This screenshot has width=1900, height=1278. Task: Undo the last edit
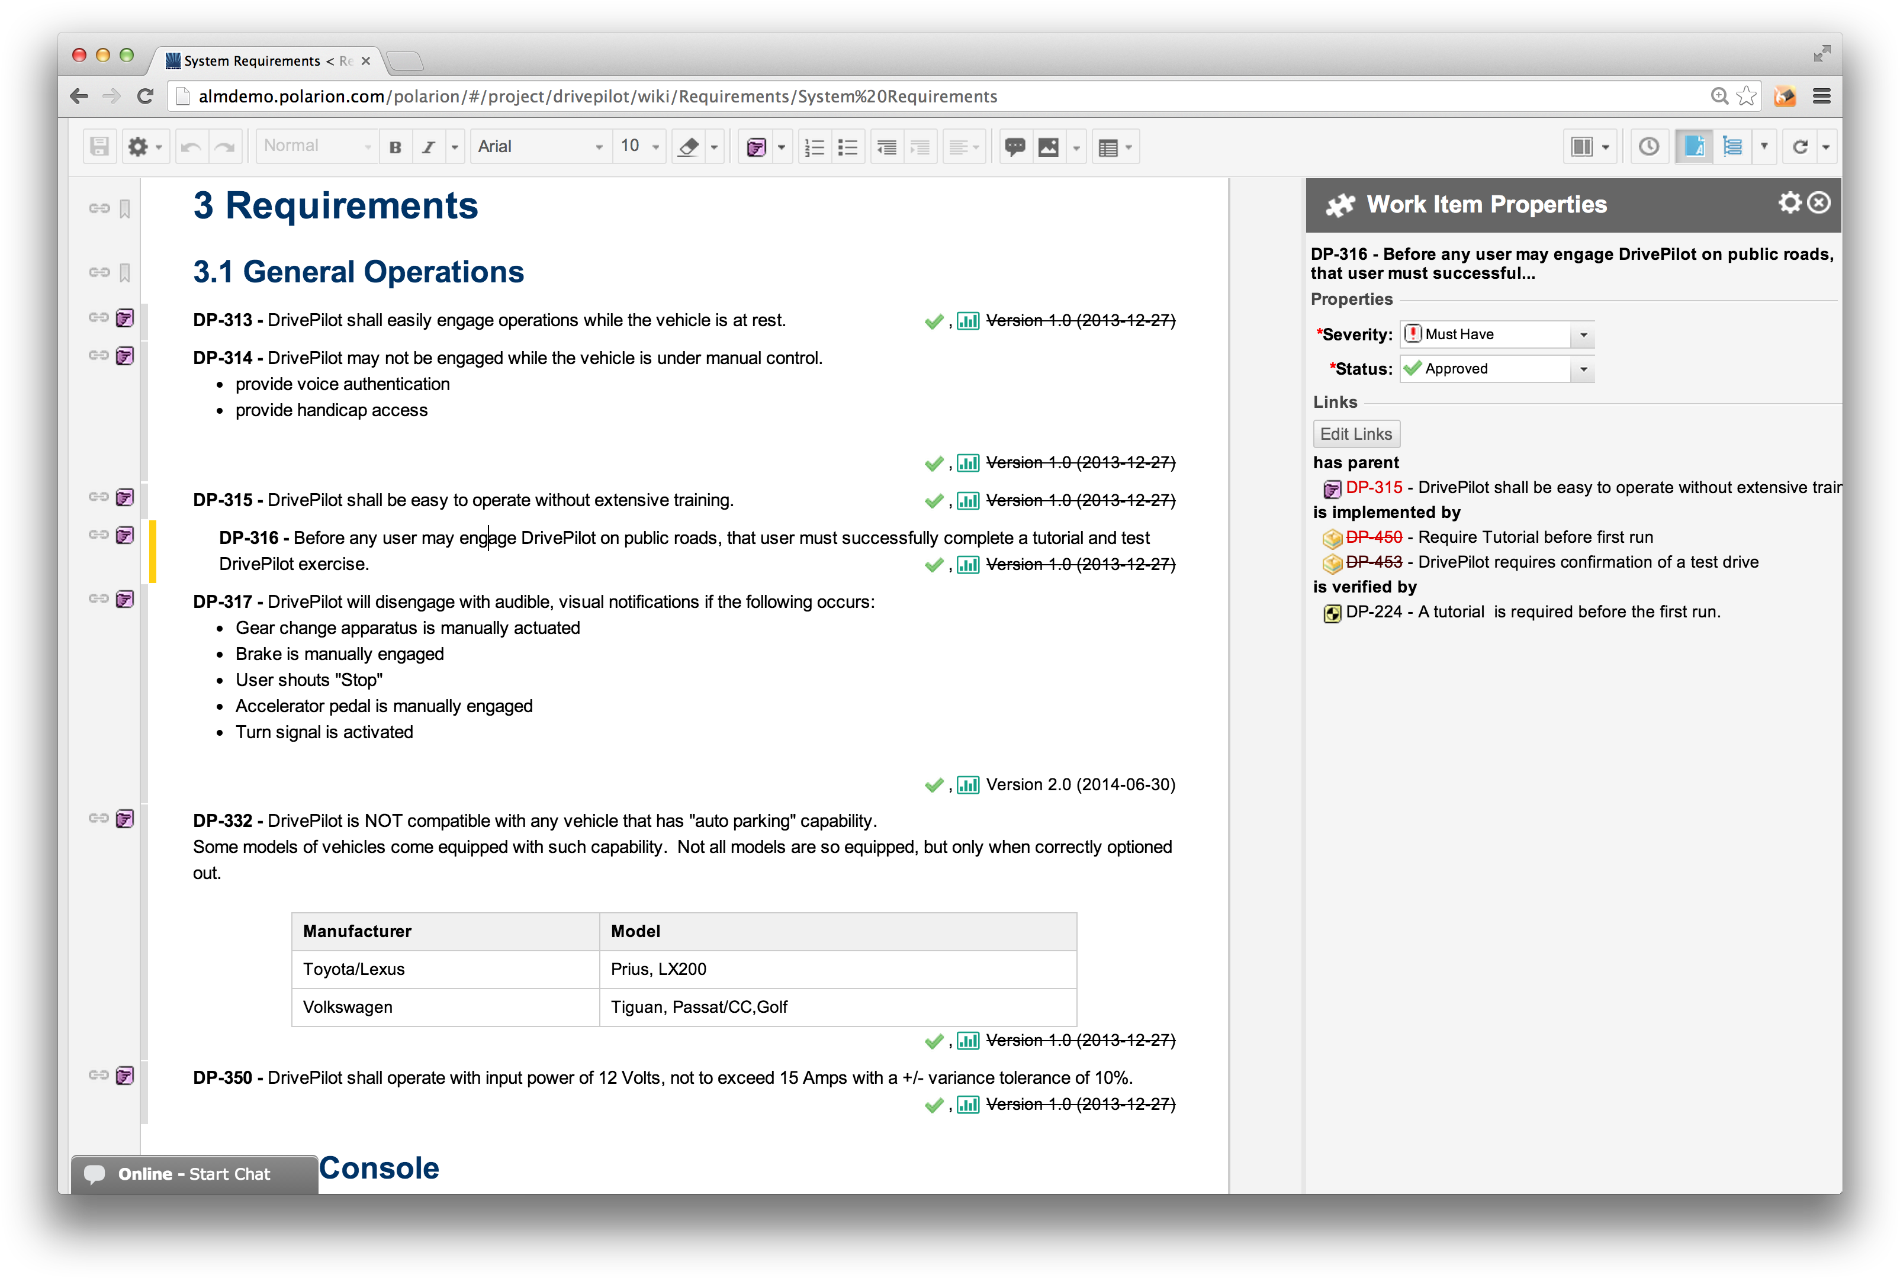[192, 147]
